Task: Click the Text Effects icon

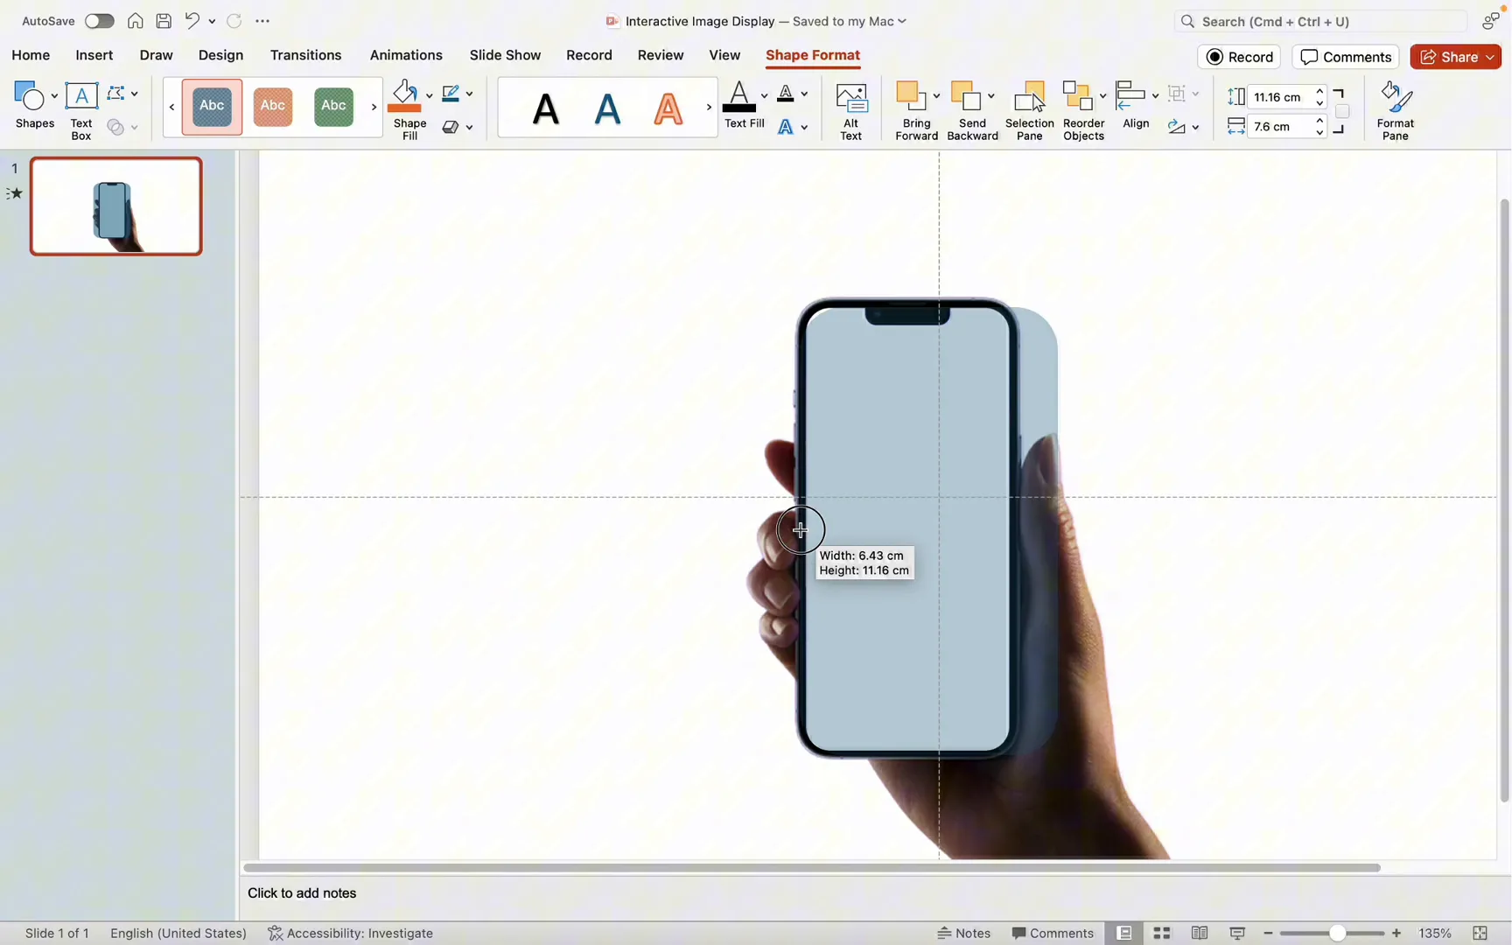Action: pyautogui.click(x=786, y=127)
